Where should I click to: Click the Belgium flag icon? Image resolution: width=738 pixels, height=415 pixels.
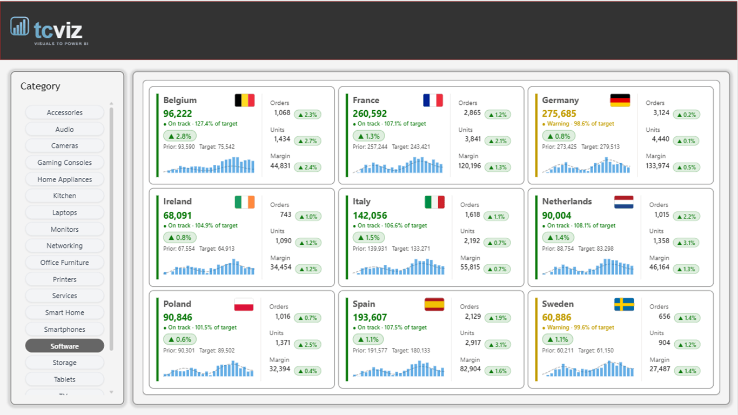[245, 100]
